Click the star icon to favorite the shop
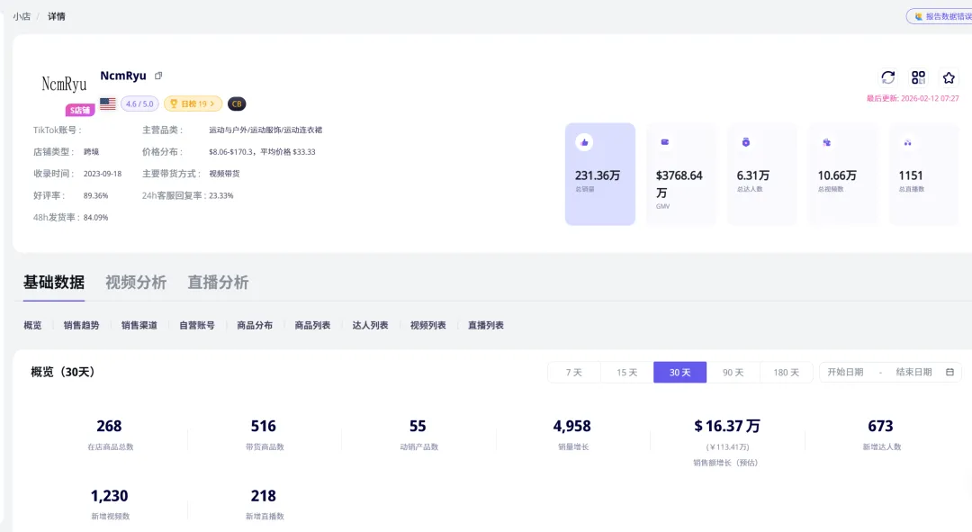972x532 pixels. coord(949,78)
